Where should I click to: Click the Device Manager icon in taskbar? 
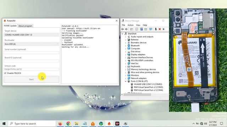(x=126, y=123)
